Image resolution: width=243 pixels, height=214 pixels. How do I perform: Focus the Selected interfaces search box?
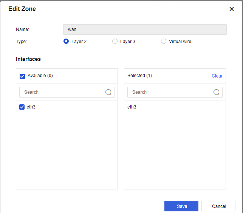coord(170,92)
